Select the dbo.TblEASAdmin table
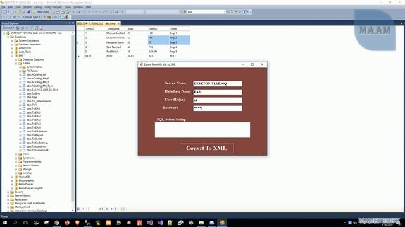This screenshot has height=227, width=405. (37, 131)
